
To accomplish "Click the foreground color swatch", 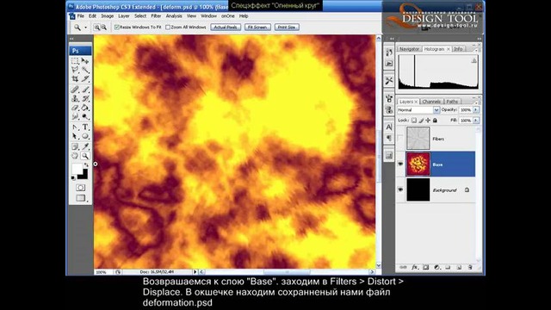I will point(77,169).
